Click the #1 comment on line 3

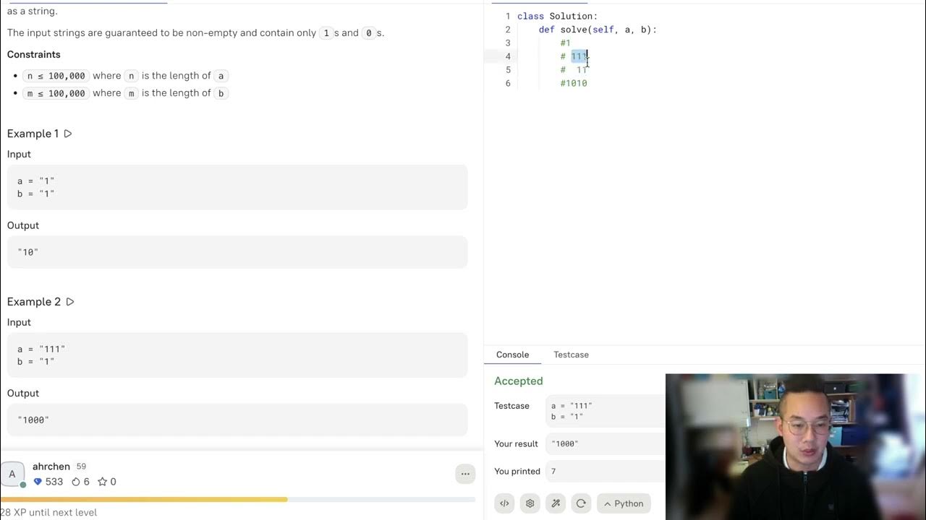(566, 43)
